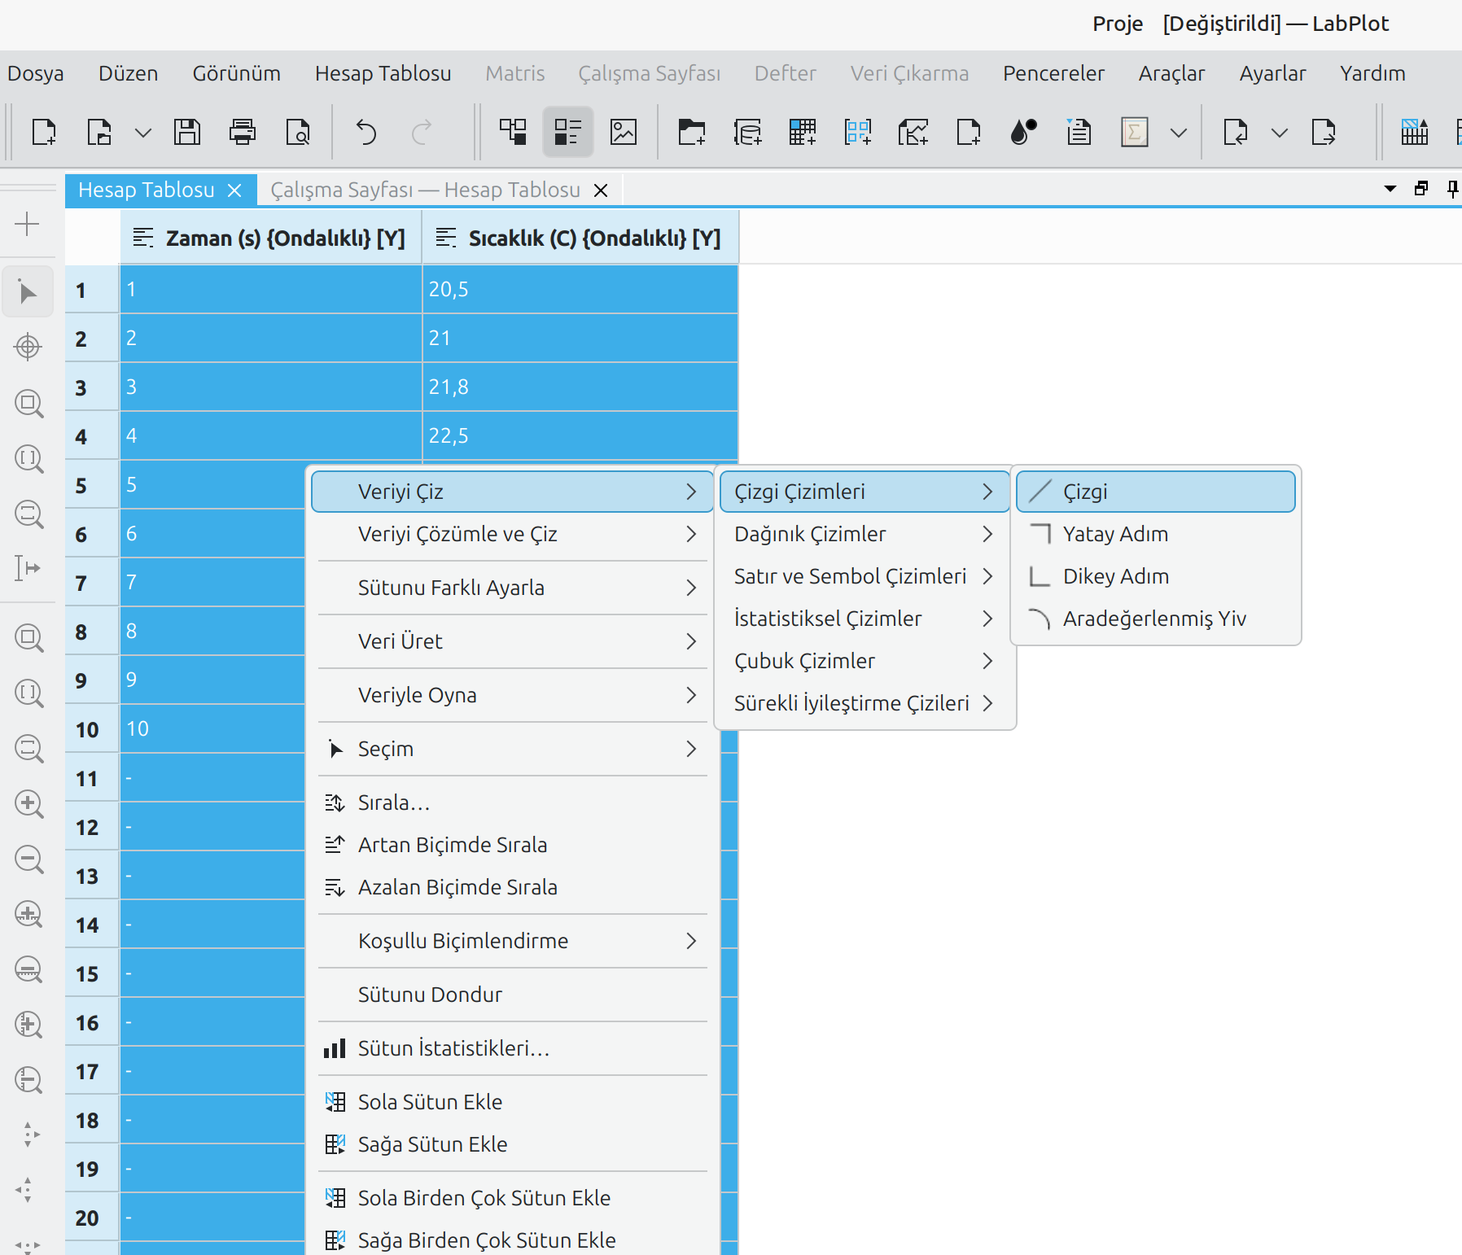
Task: Close the Hesap Tablosu tab
Action: (234, 190)
